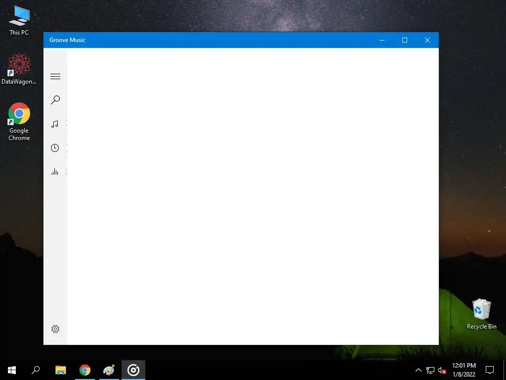Click the search magnifier in Groove Music sidebar
506x380 pixels.
[x=55, y=100]
